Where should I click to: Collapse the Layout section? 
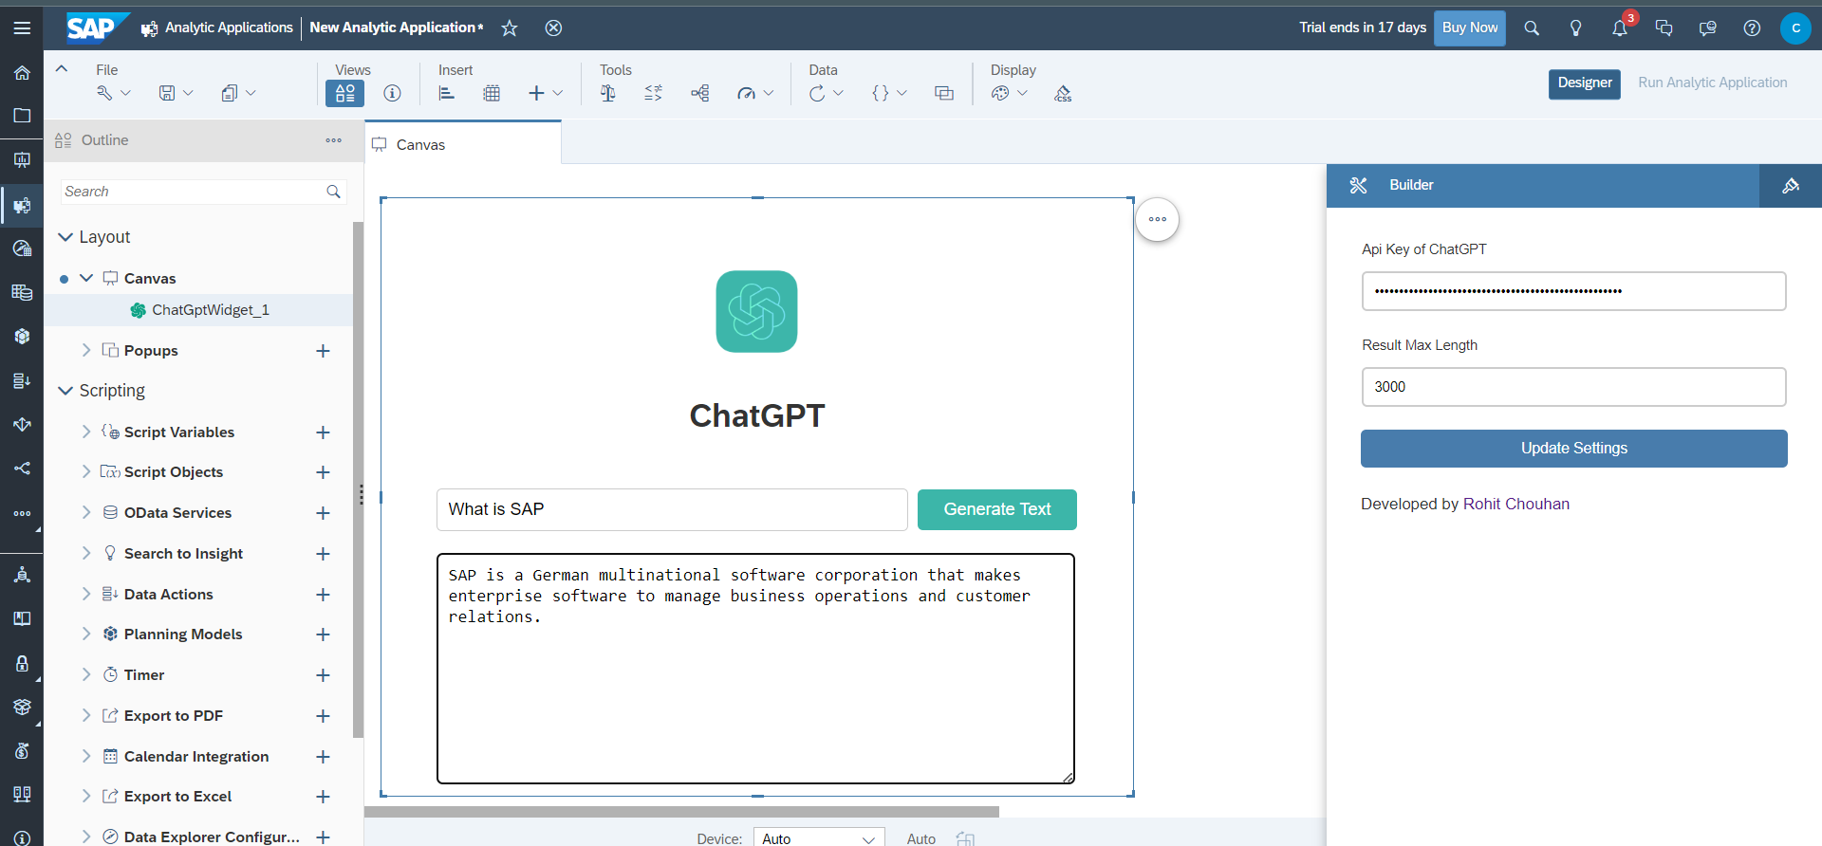click(65, 236)
